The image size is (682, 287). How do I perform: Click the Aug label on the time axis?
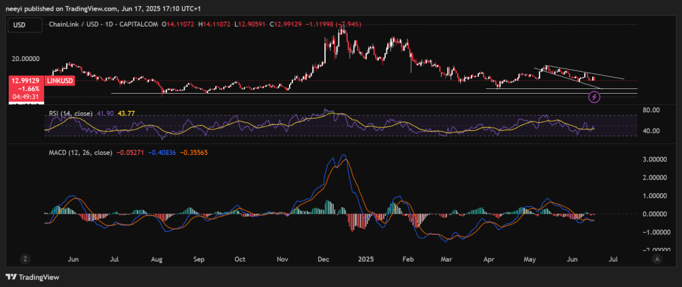pos(157,258)
